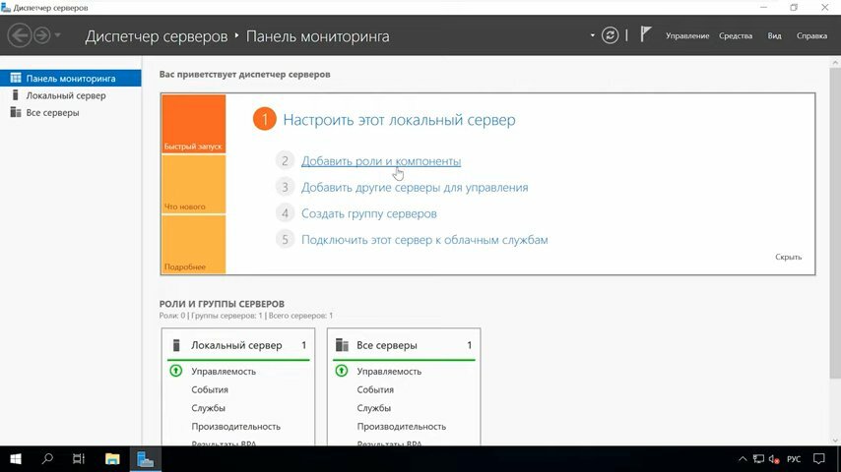Open File Explorer from the taskbar
Screen dimensions: 841x472
112,459
